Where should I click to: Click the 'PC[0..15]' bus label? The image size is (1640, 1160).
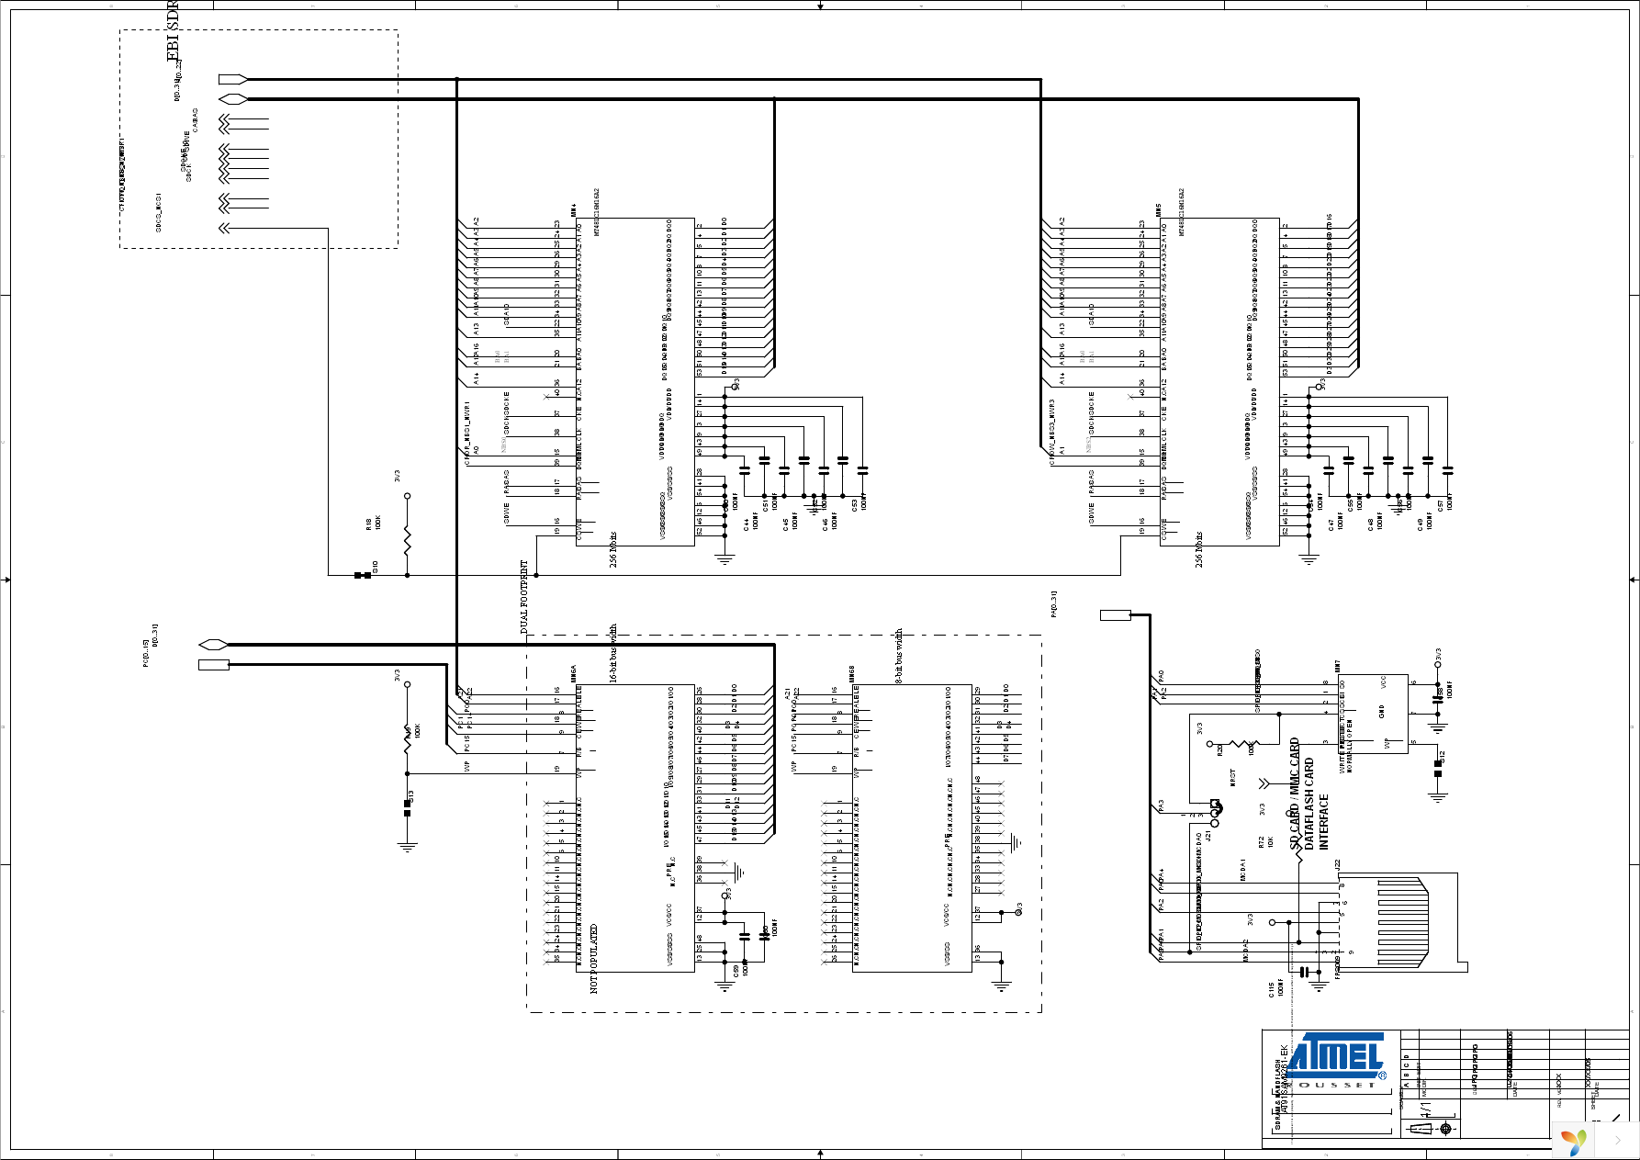pyautogui.click(x=145, y=654)
